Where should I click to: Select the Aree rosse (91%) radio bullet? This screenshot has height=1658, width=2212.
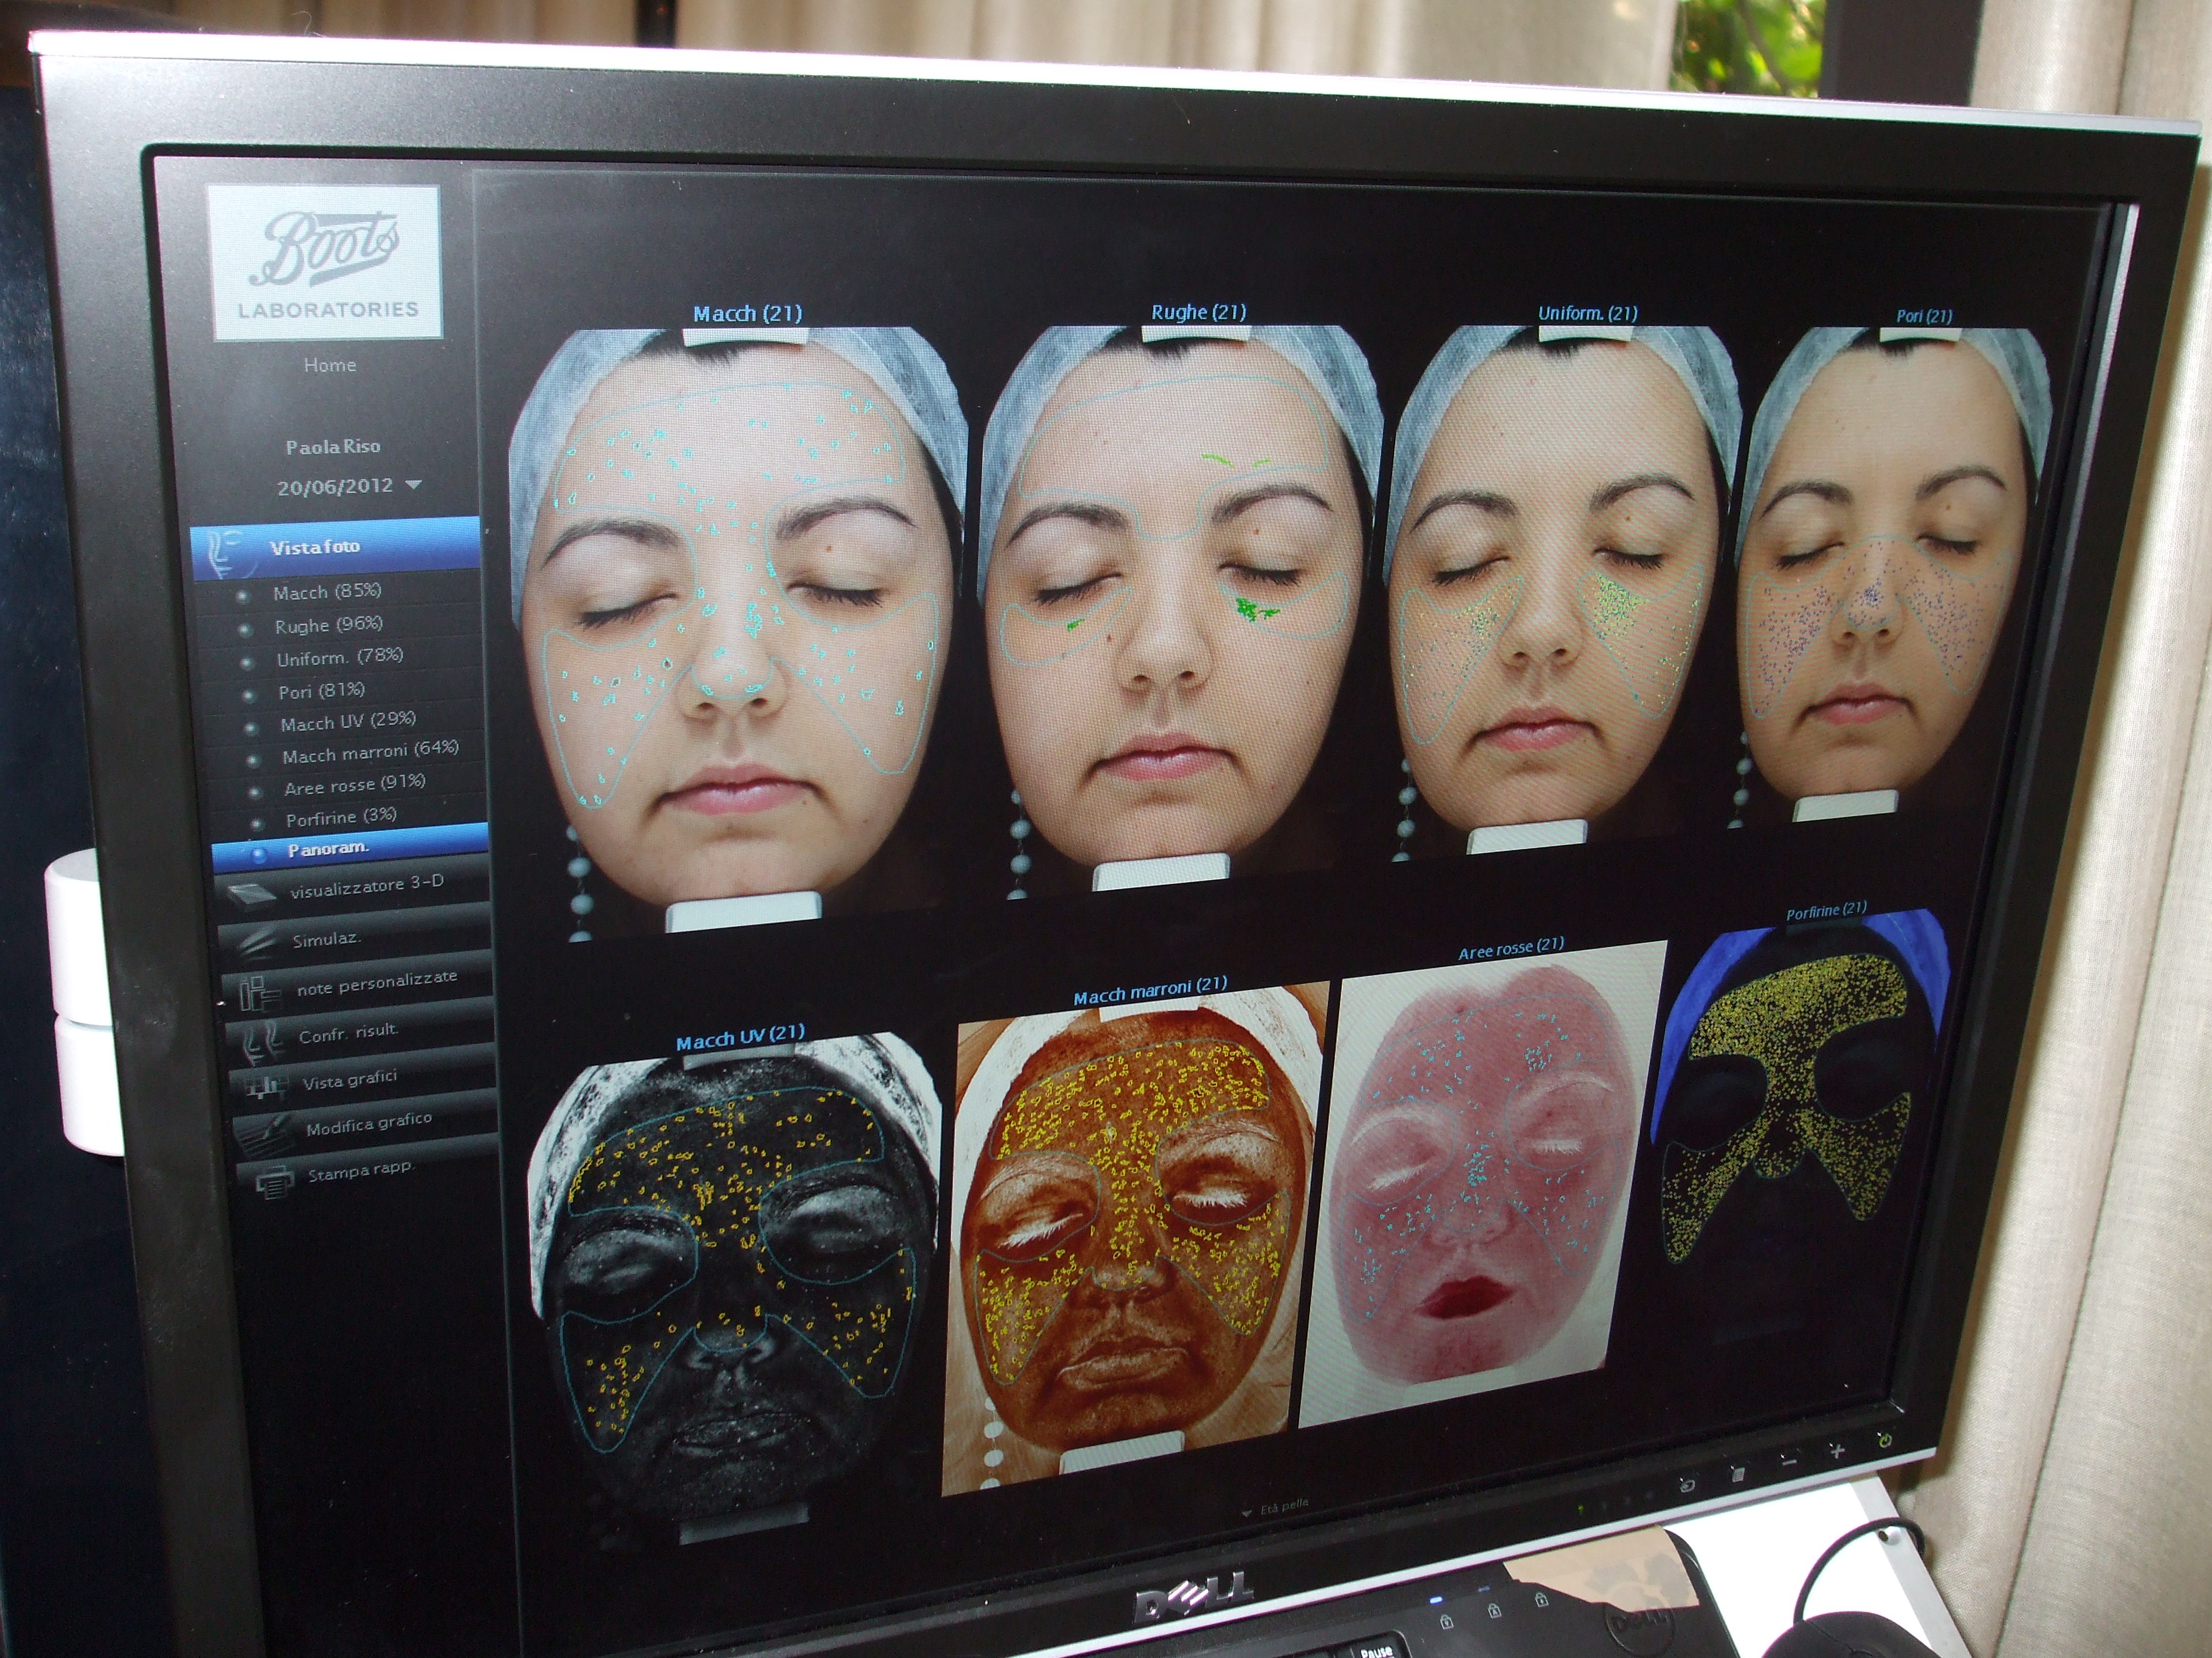pyautogui.click(x=256, y=791)
